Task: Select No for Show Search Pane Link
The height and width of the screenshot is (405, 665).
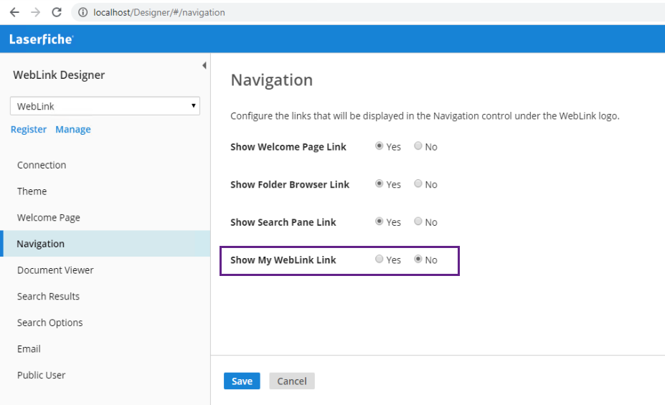Action: [x=418, y=221]
